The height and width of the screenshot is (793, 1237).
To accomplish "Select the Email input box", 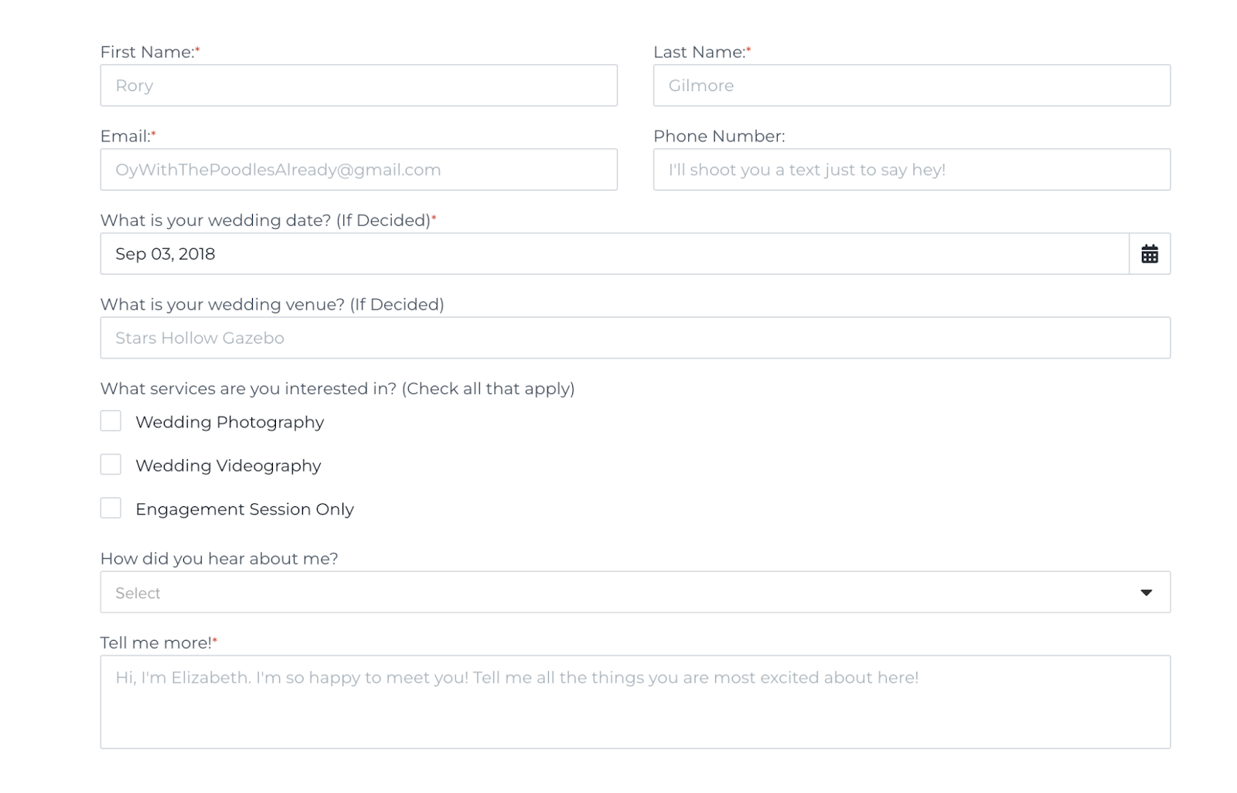I will 359,169.
